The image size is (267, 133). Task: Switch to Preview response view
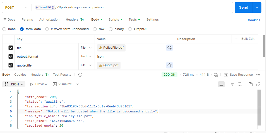39,84
